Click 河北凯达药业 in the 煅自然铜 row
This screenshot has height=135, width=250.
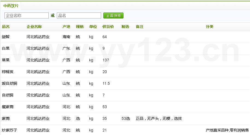(38, 83)
